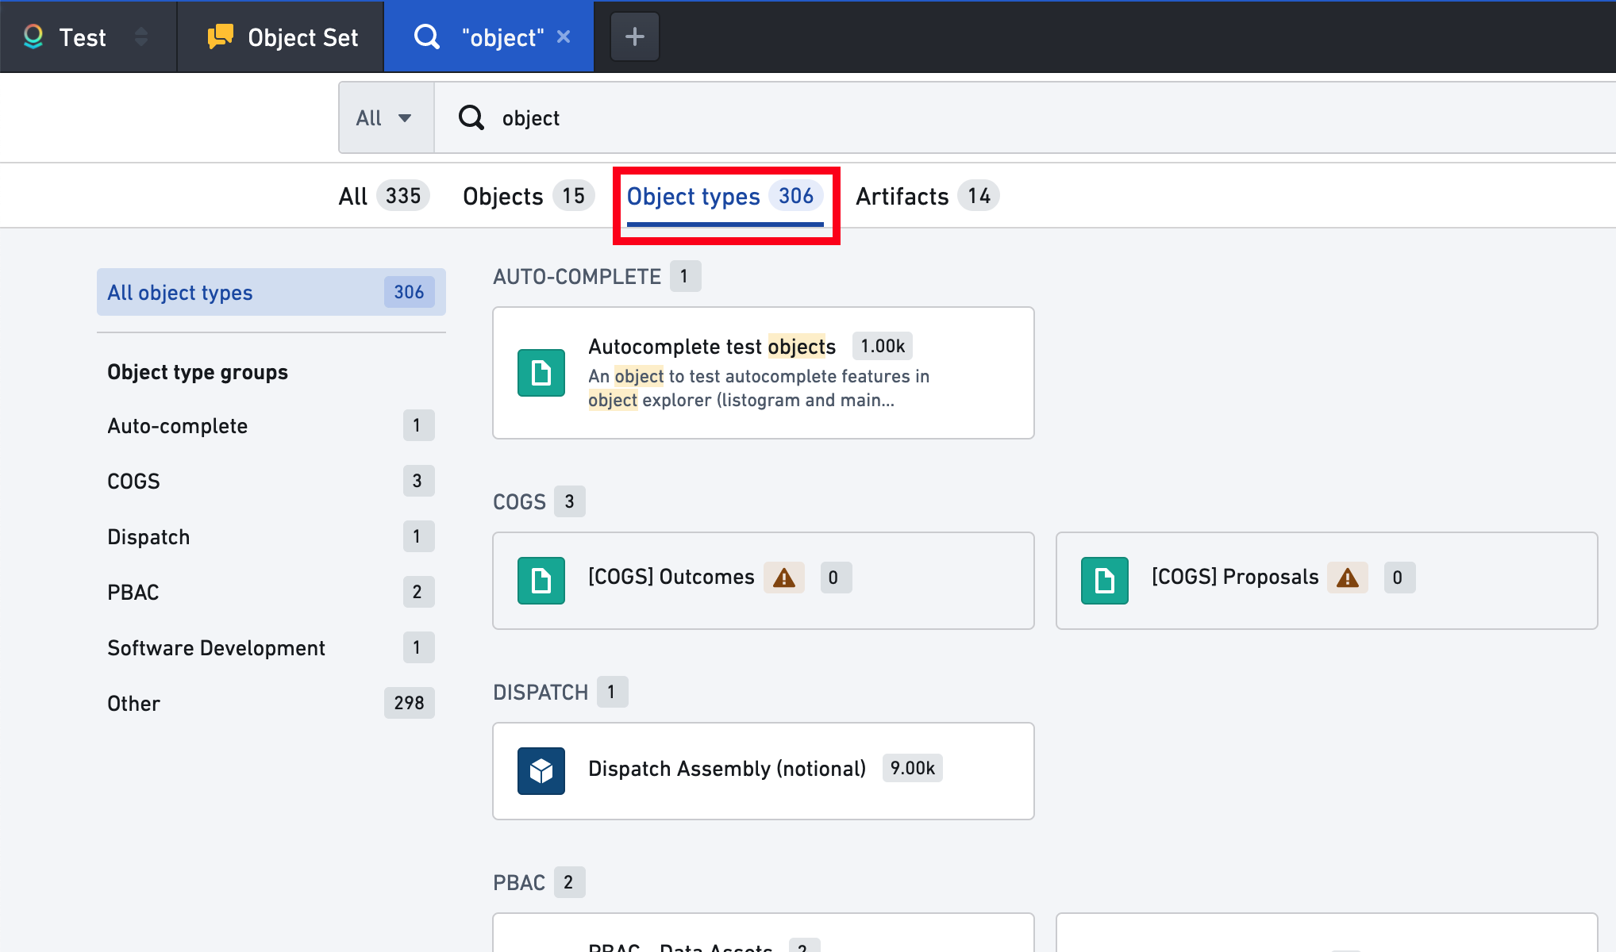Image resolution: width=1616 pixels, height=952 pixels.
Task: Click the 9.00k count badge
Action: pos(913,768)
